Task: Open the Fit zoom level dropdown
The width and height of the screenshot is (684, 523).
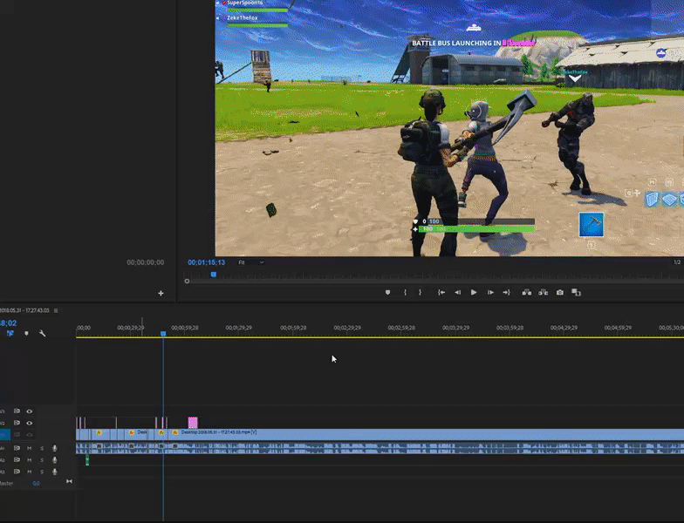Action: click(251, 262)
